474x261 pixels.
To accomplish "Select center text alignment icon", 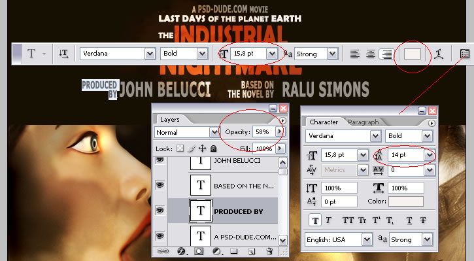I will [371, 54].
